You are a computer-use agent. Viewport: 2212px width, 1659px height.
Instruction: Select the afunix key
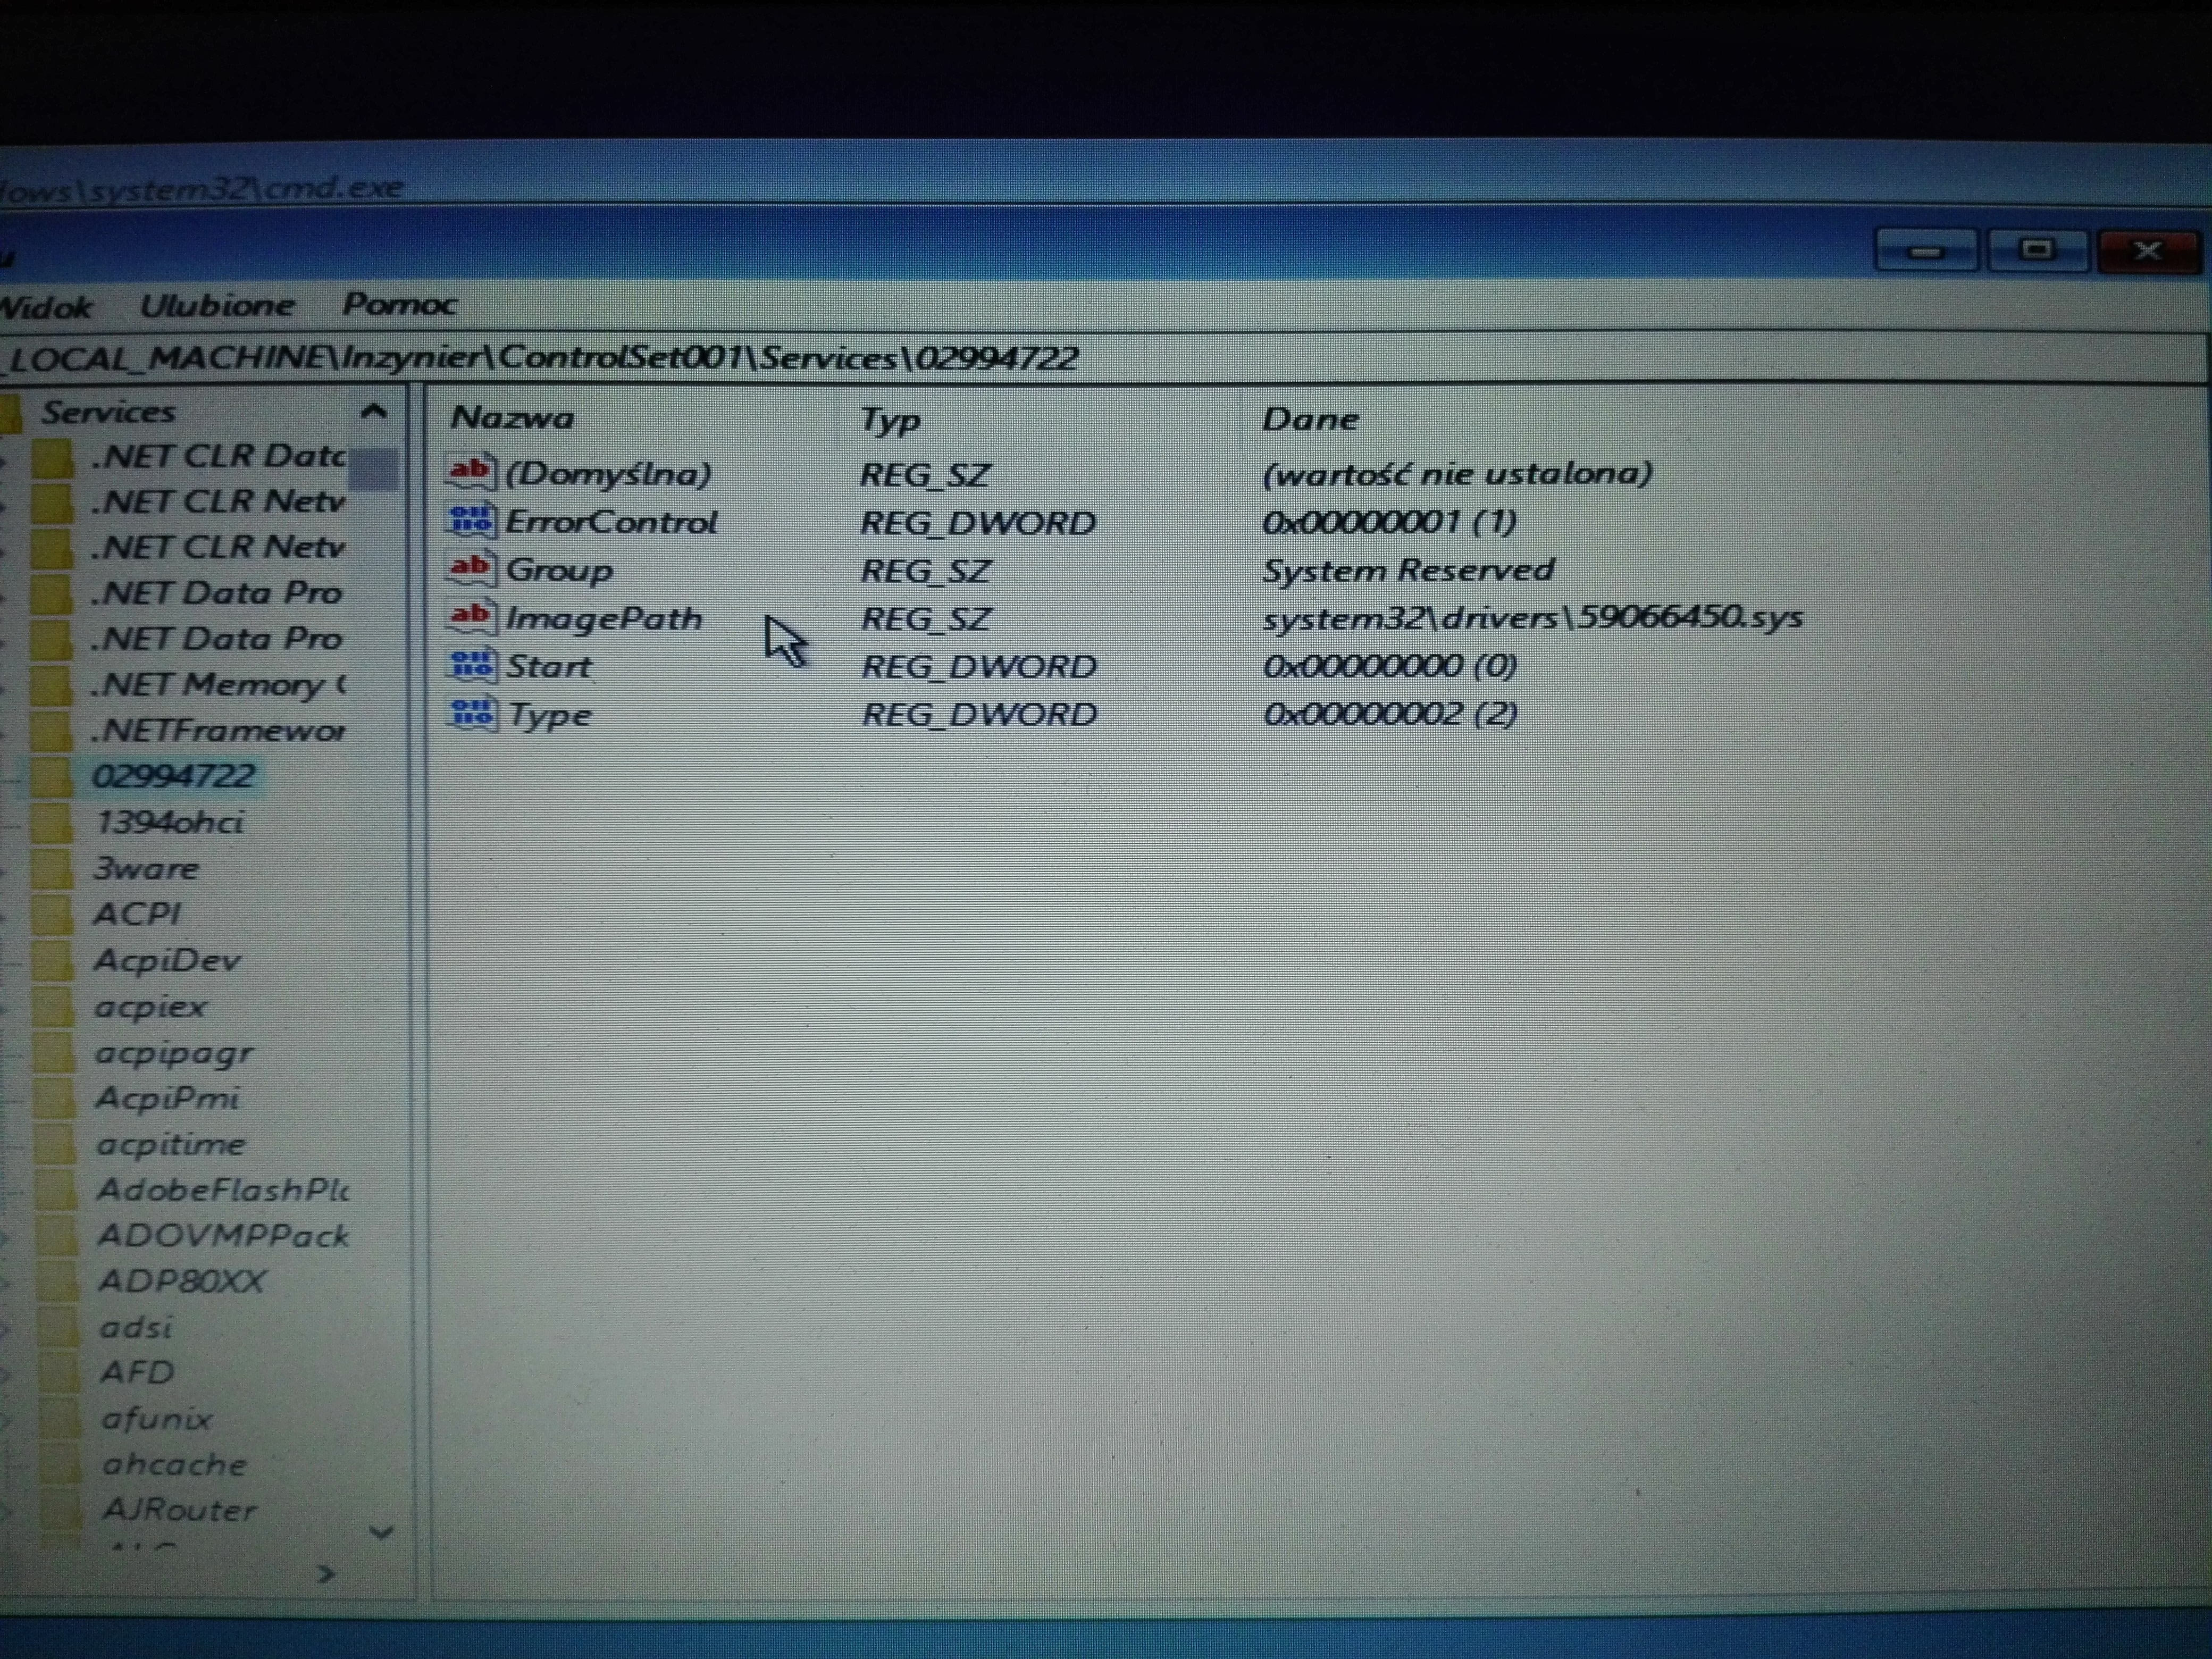[157, 1419]
